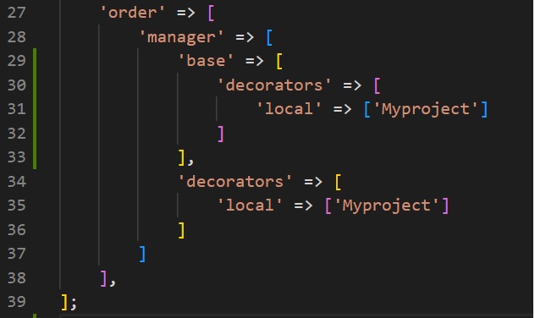Click yellow closing bracket on line 36
The width and height of the screenshot is (535, 318).
pyautogui.click(x=182, y=230)
